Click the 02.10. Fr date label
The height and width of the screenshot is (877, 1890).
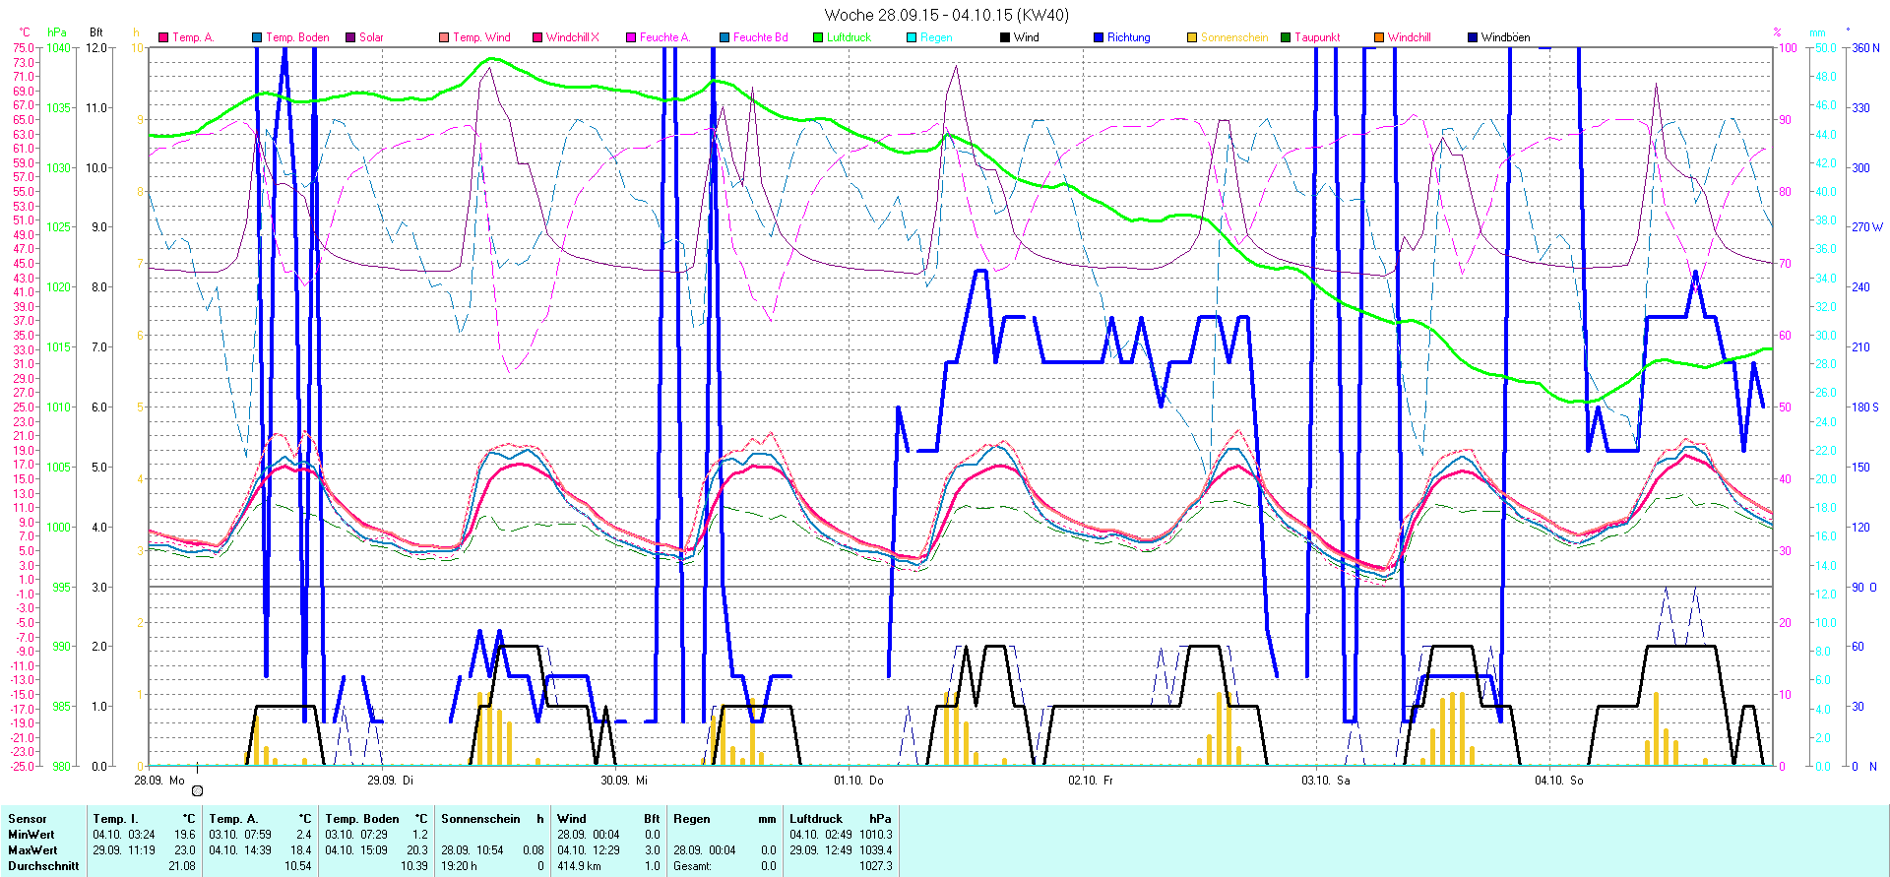coord(1090,781)
